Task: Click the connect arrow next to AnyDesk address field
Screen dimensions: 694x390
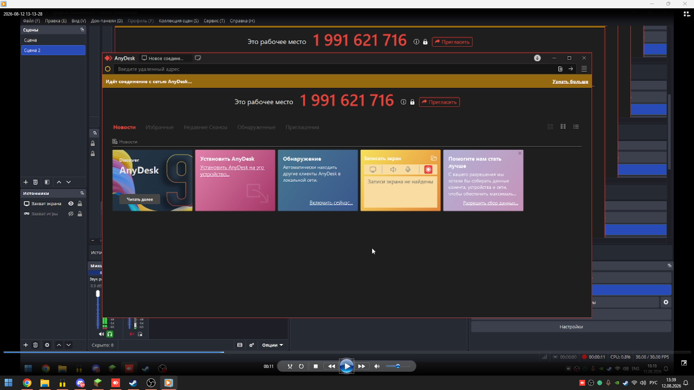Action: 571,69
